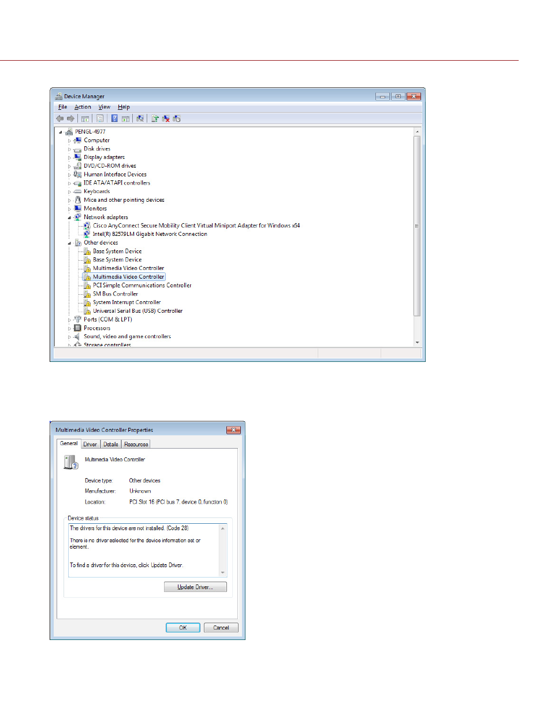Expand the IDE ATA/ATAPI controllers node
Screen dimensions: 551x714
pyautogui.click(x=69, y=183)
